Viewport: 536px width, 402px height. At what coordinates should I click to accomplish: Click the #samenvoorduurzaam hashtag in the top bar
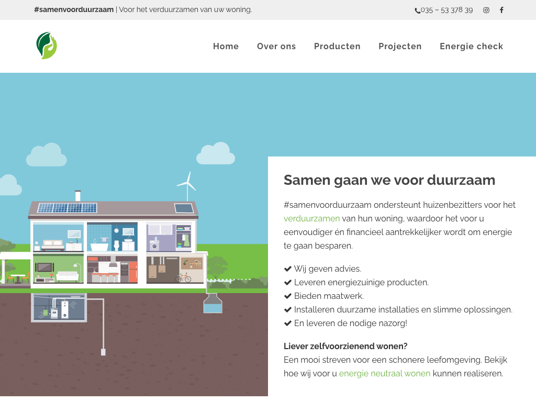74,9
